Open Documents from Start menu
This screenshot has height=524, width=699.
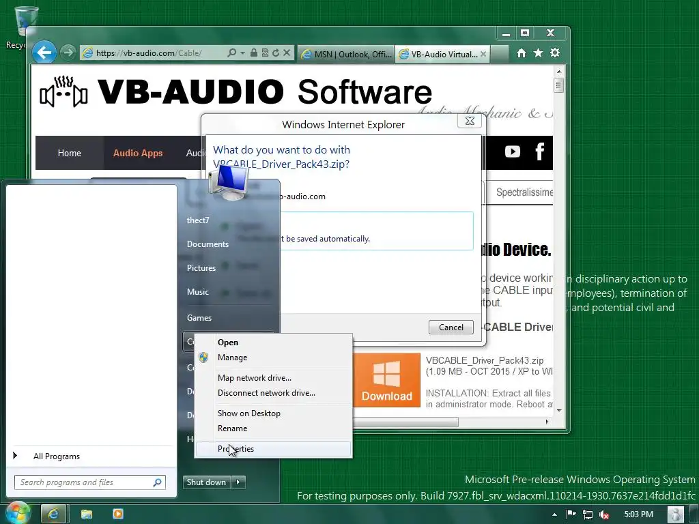tap(208, 244)
